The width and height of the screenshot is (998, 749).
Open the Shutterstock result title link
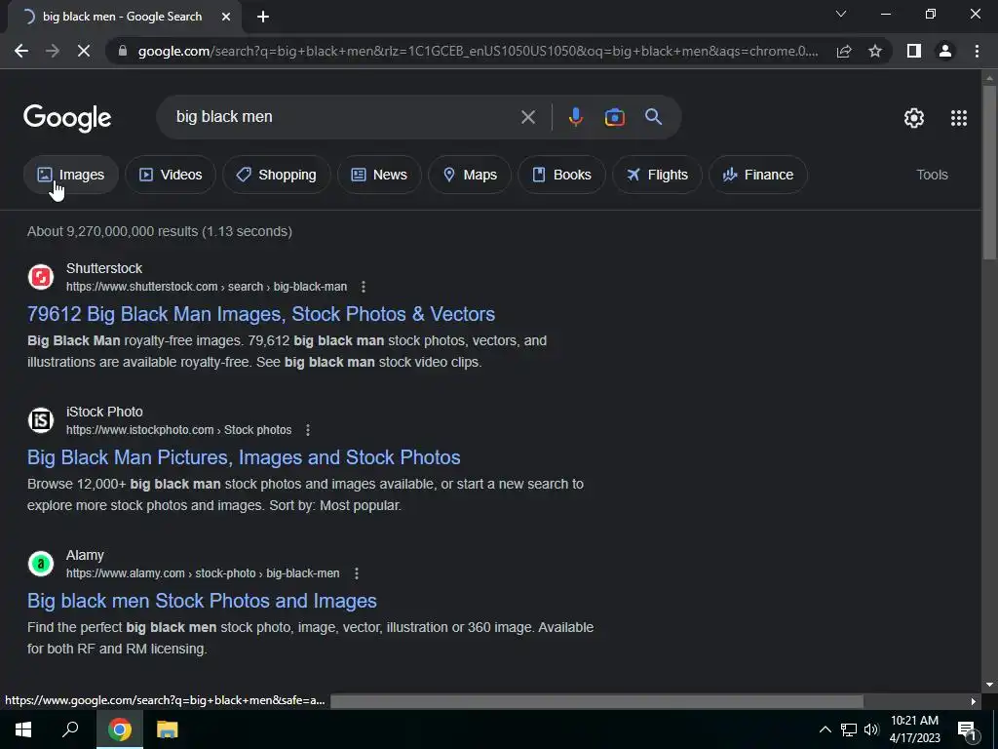tap(261, 314)
